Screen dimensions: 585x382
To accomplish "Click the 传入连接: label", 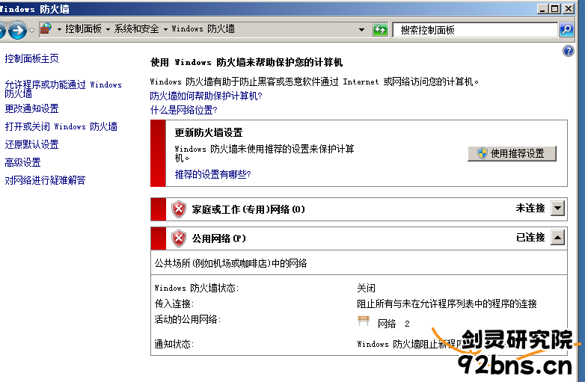I will pos(174,304).
